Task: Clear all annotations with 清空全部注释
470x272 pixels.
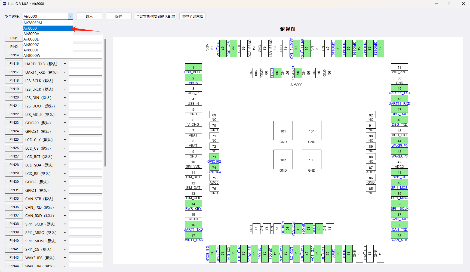Action: point(192,16)
